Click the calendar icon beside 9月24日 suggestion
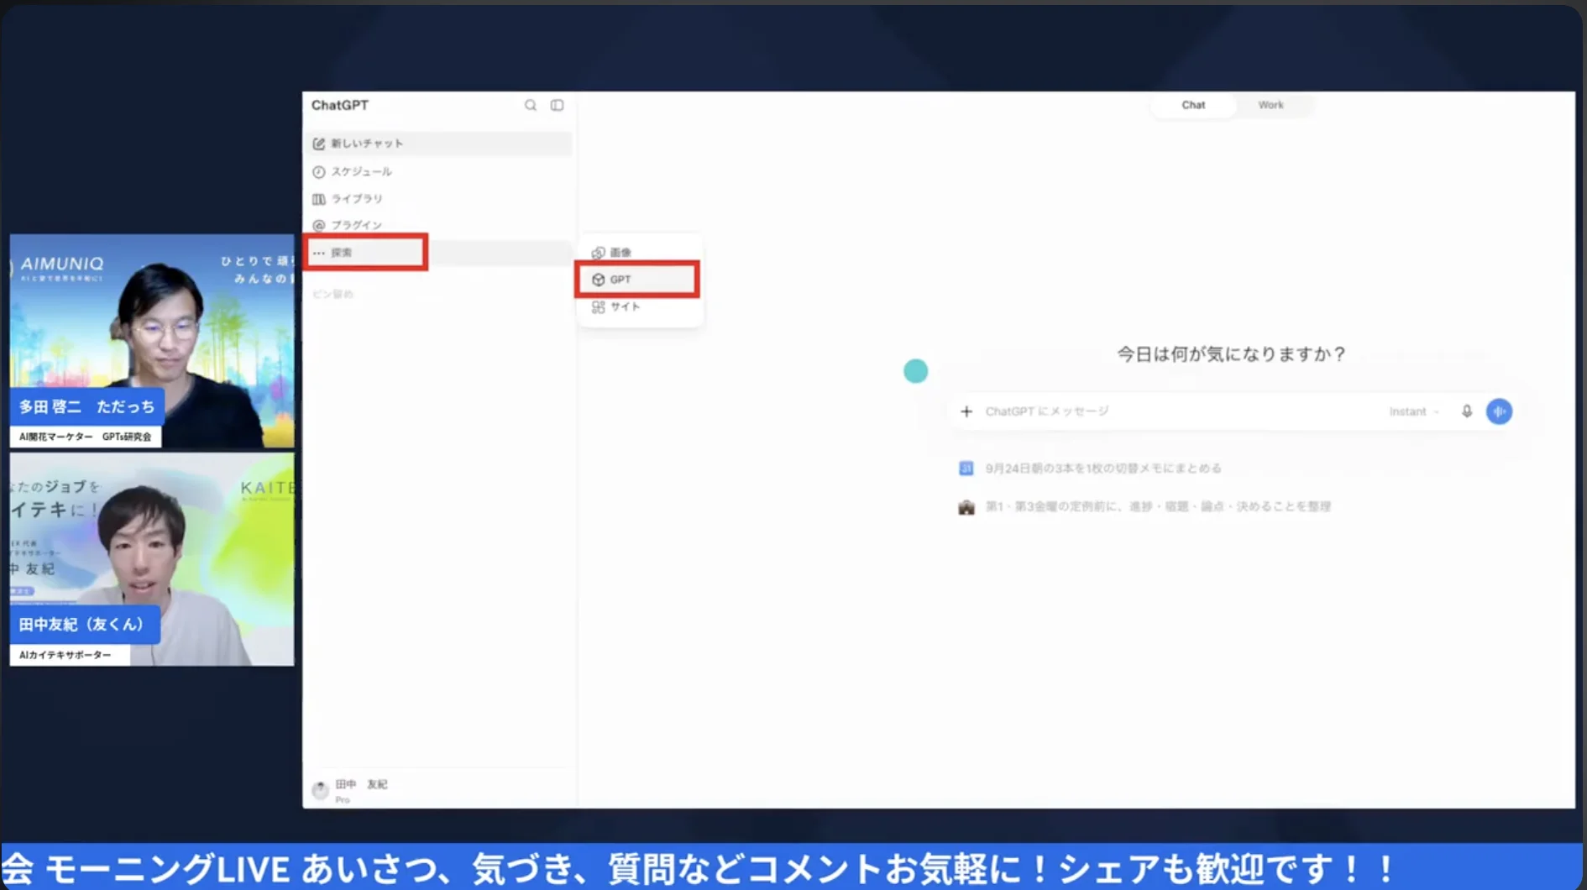Viewport: 1587px width, 890px height. tap(966, 469)
